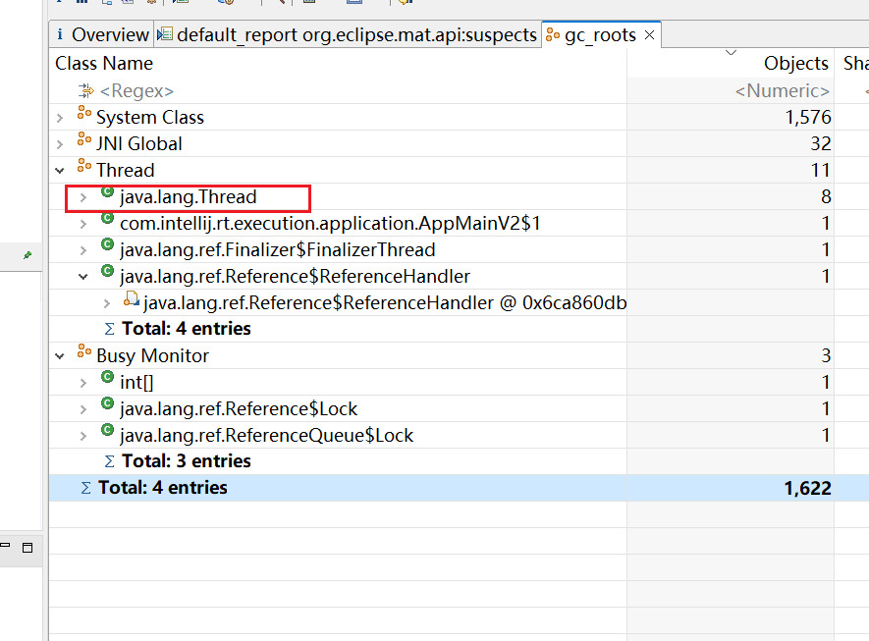The width and height of the screenshot is (869, 641).
Task: Click the Objects Numeric filter field
Action: tap(782, 91)
